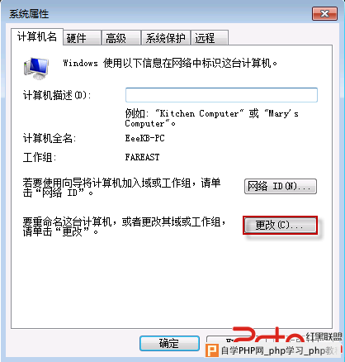The image size is (345, 362).
Task: Click the partly hidden cancel button
Action: [x=220, y=340]
